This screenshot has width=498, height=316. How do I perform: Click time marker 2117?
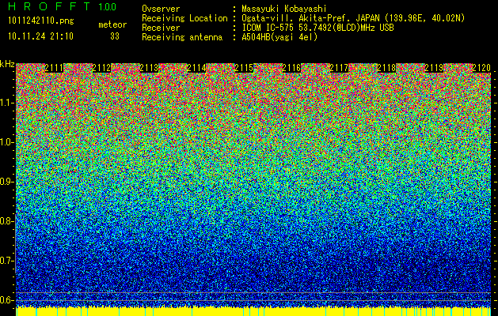point(339,68)
